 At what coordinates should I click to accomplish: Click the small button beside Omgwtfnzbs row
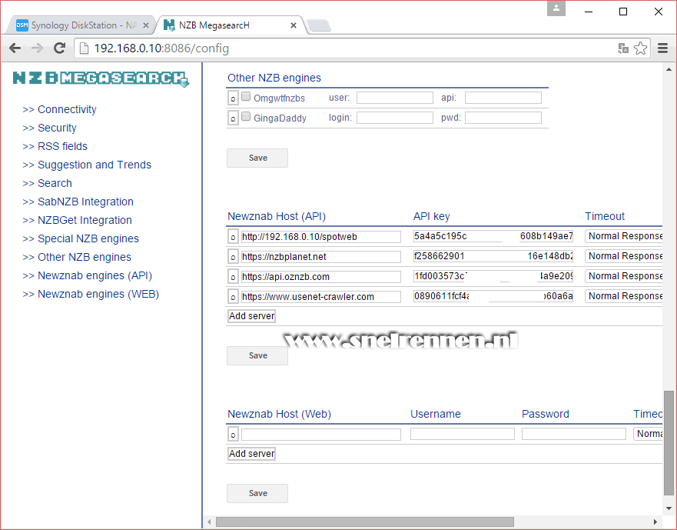coord(233,98)
